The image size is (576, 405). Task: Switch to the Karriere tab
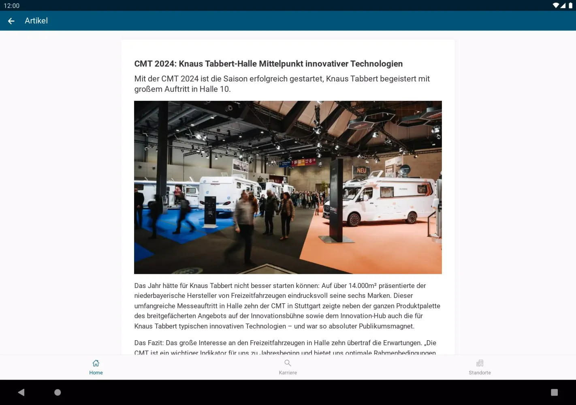tap(288, 367)
